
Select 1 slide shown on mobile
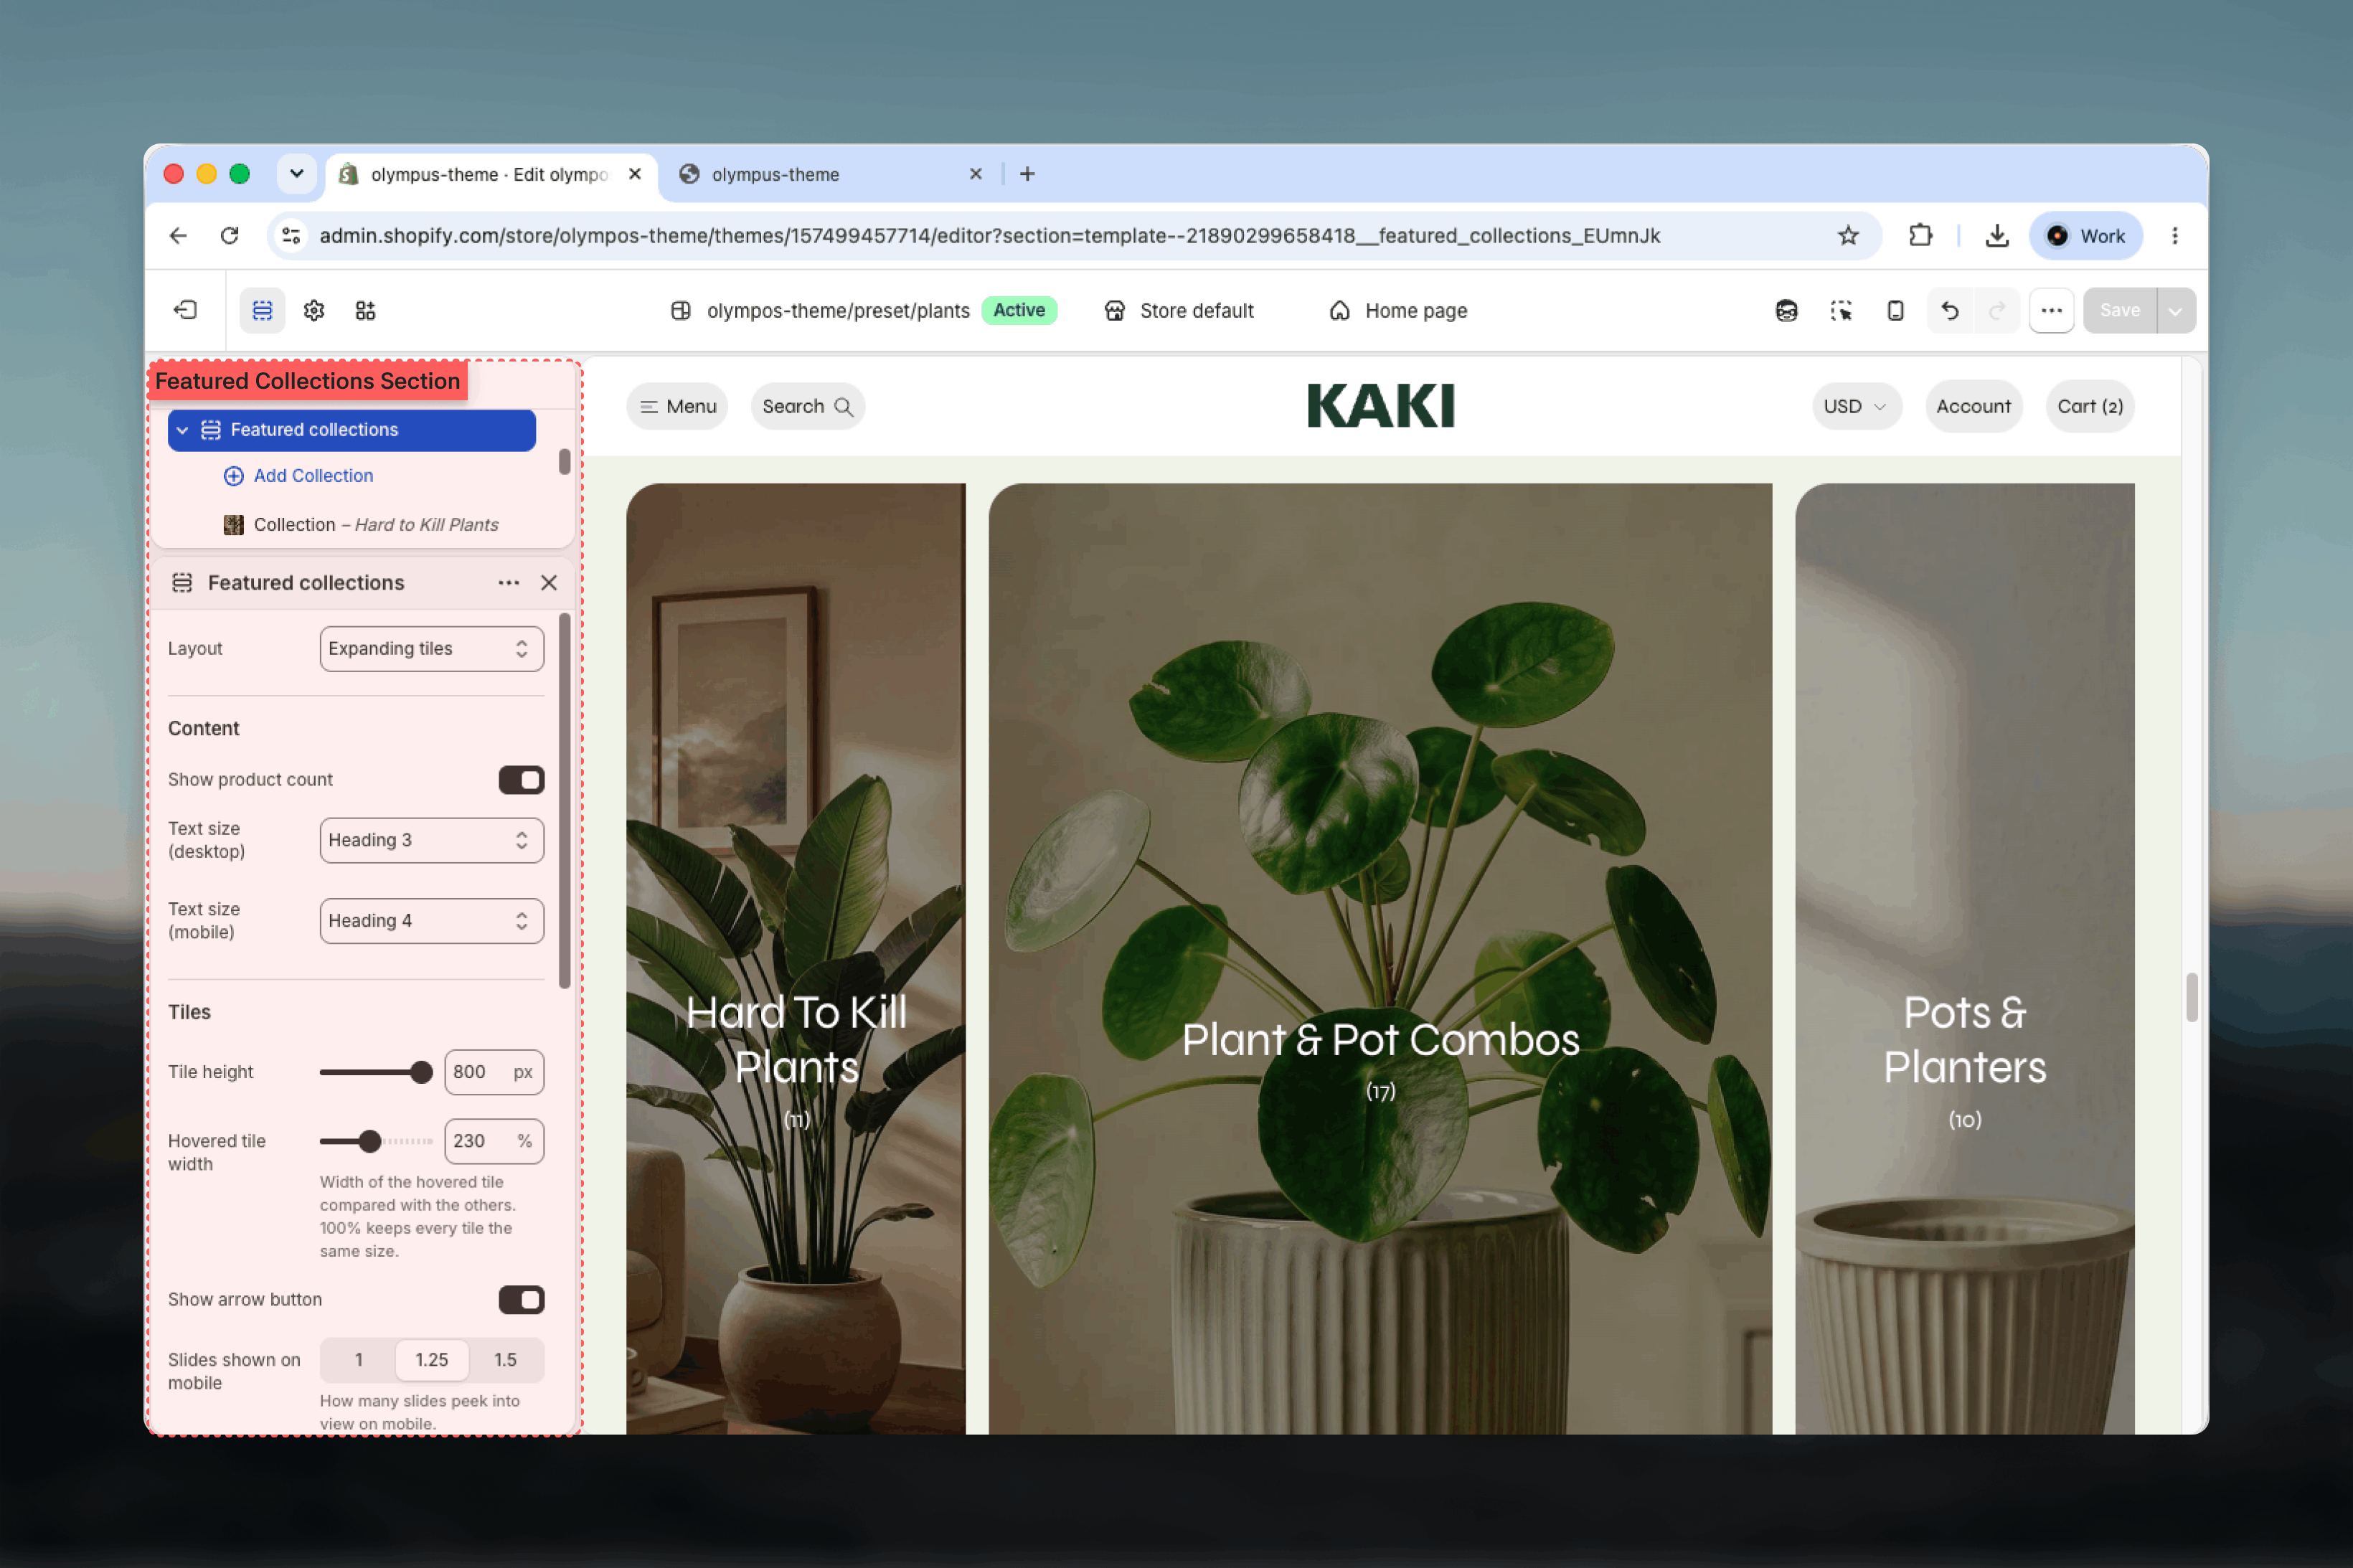point(359,1360)
